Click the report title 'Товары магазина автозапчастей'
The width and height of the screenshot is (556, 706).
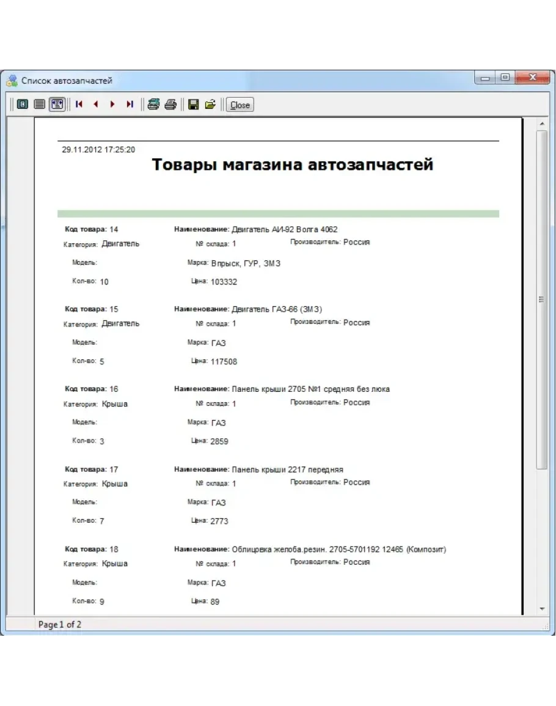coord(292,164)
